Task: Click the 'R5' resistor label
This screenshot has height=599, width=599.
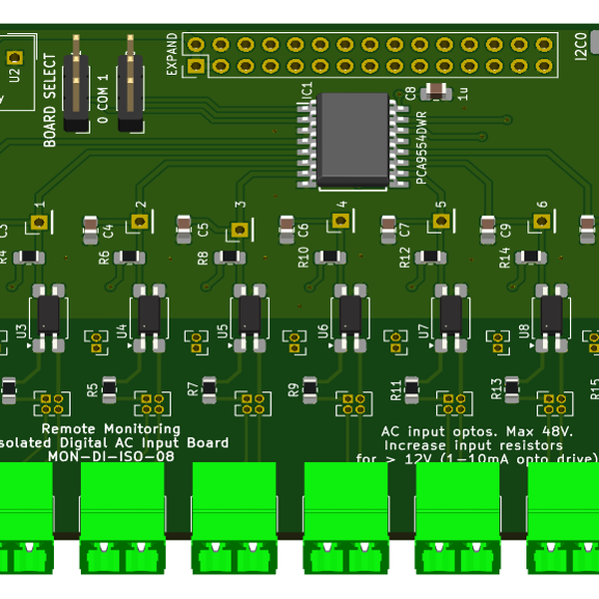Action: 92,390
